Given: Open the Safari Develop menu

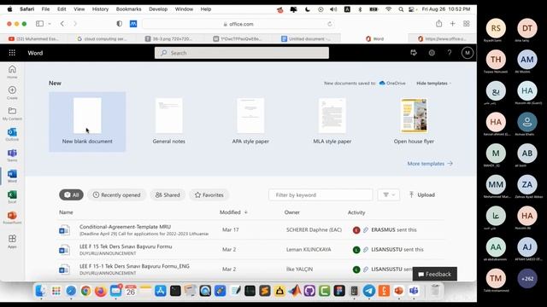Looking at the screenshot, I should pyautogui.click(x=158, y=9).
